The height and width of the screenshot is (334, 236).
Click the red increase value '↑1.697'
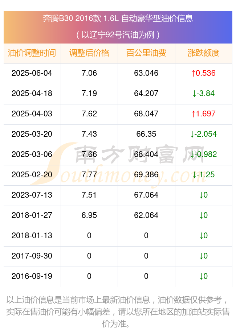point(204,114)
